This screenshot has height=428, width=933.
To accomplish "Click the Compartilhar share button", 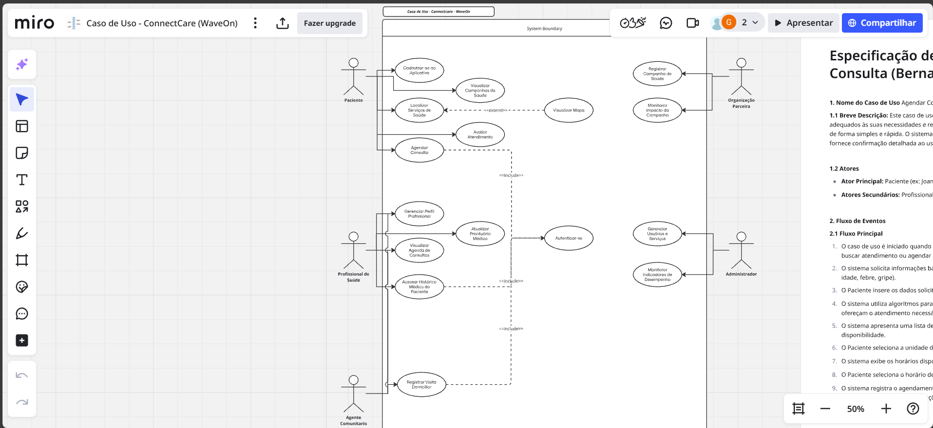I will (882, 23).
